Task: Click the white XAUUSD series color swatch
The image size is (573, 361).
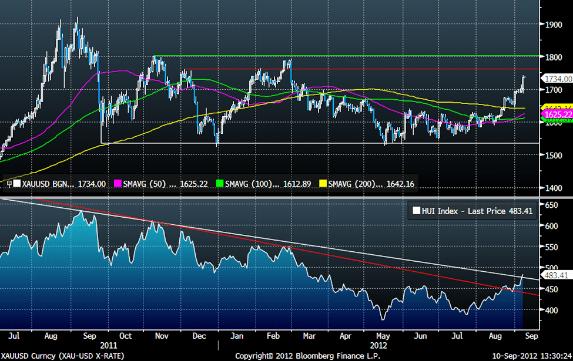Action: (x=17, y=184)
